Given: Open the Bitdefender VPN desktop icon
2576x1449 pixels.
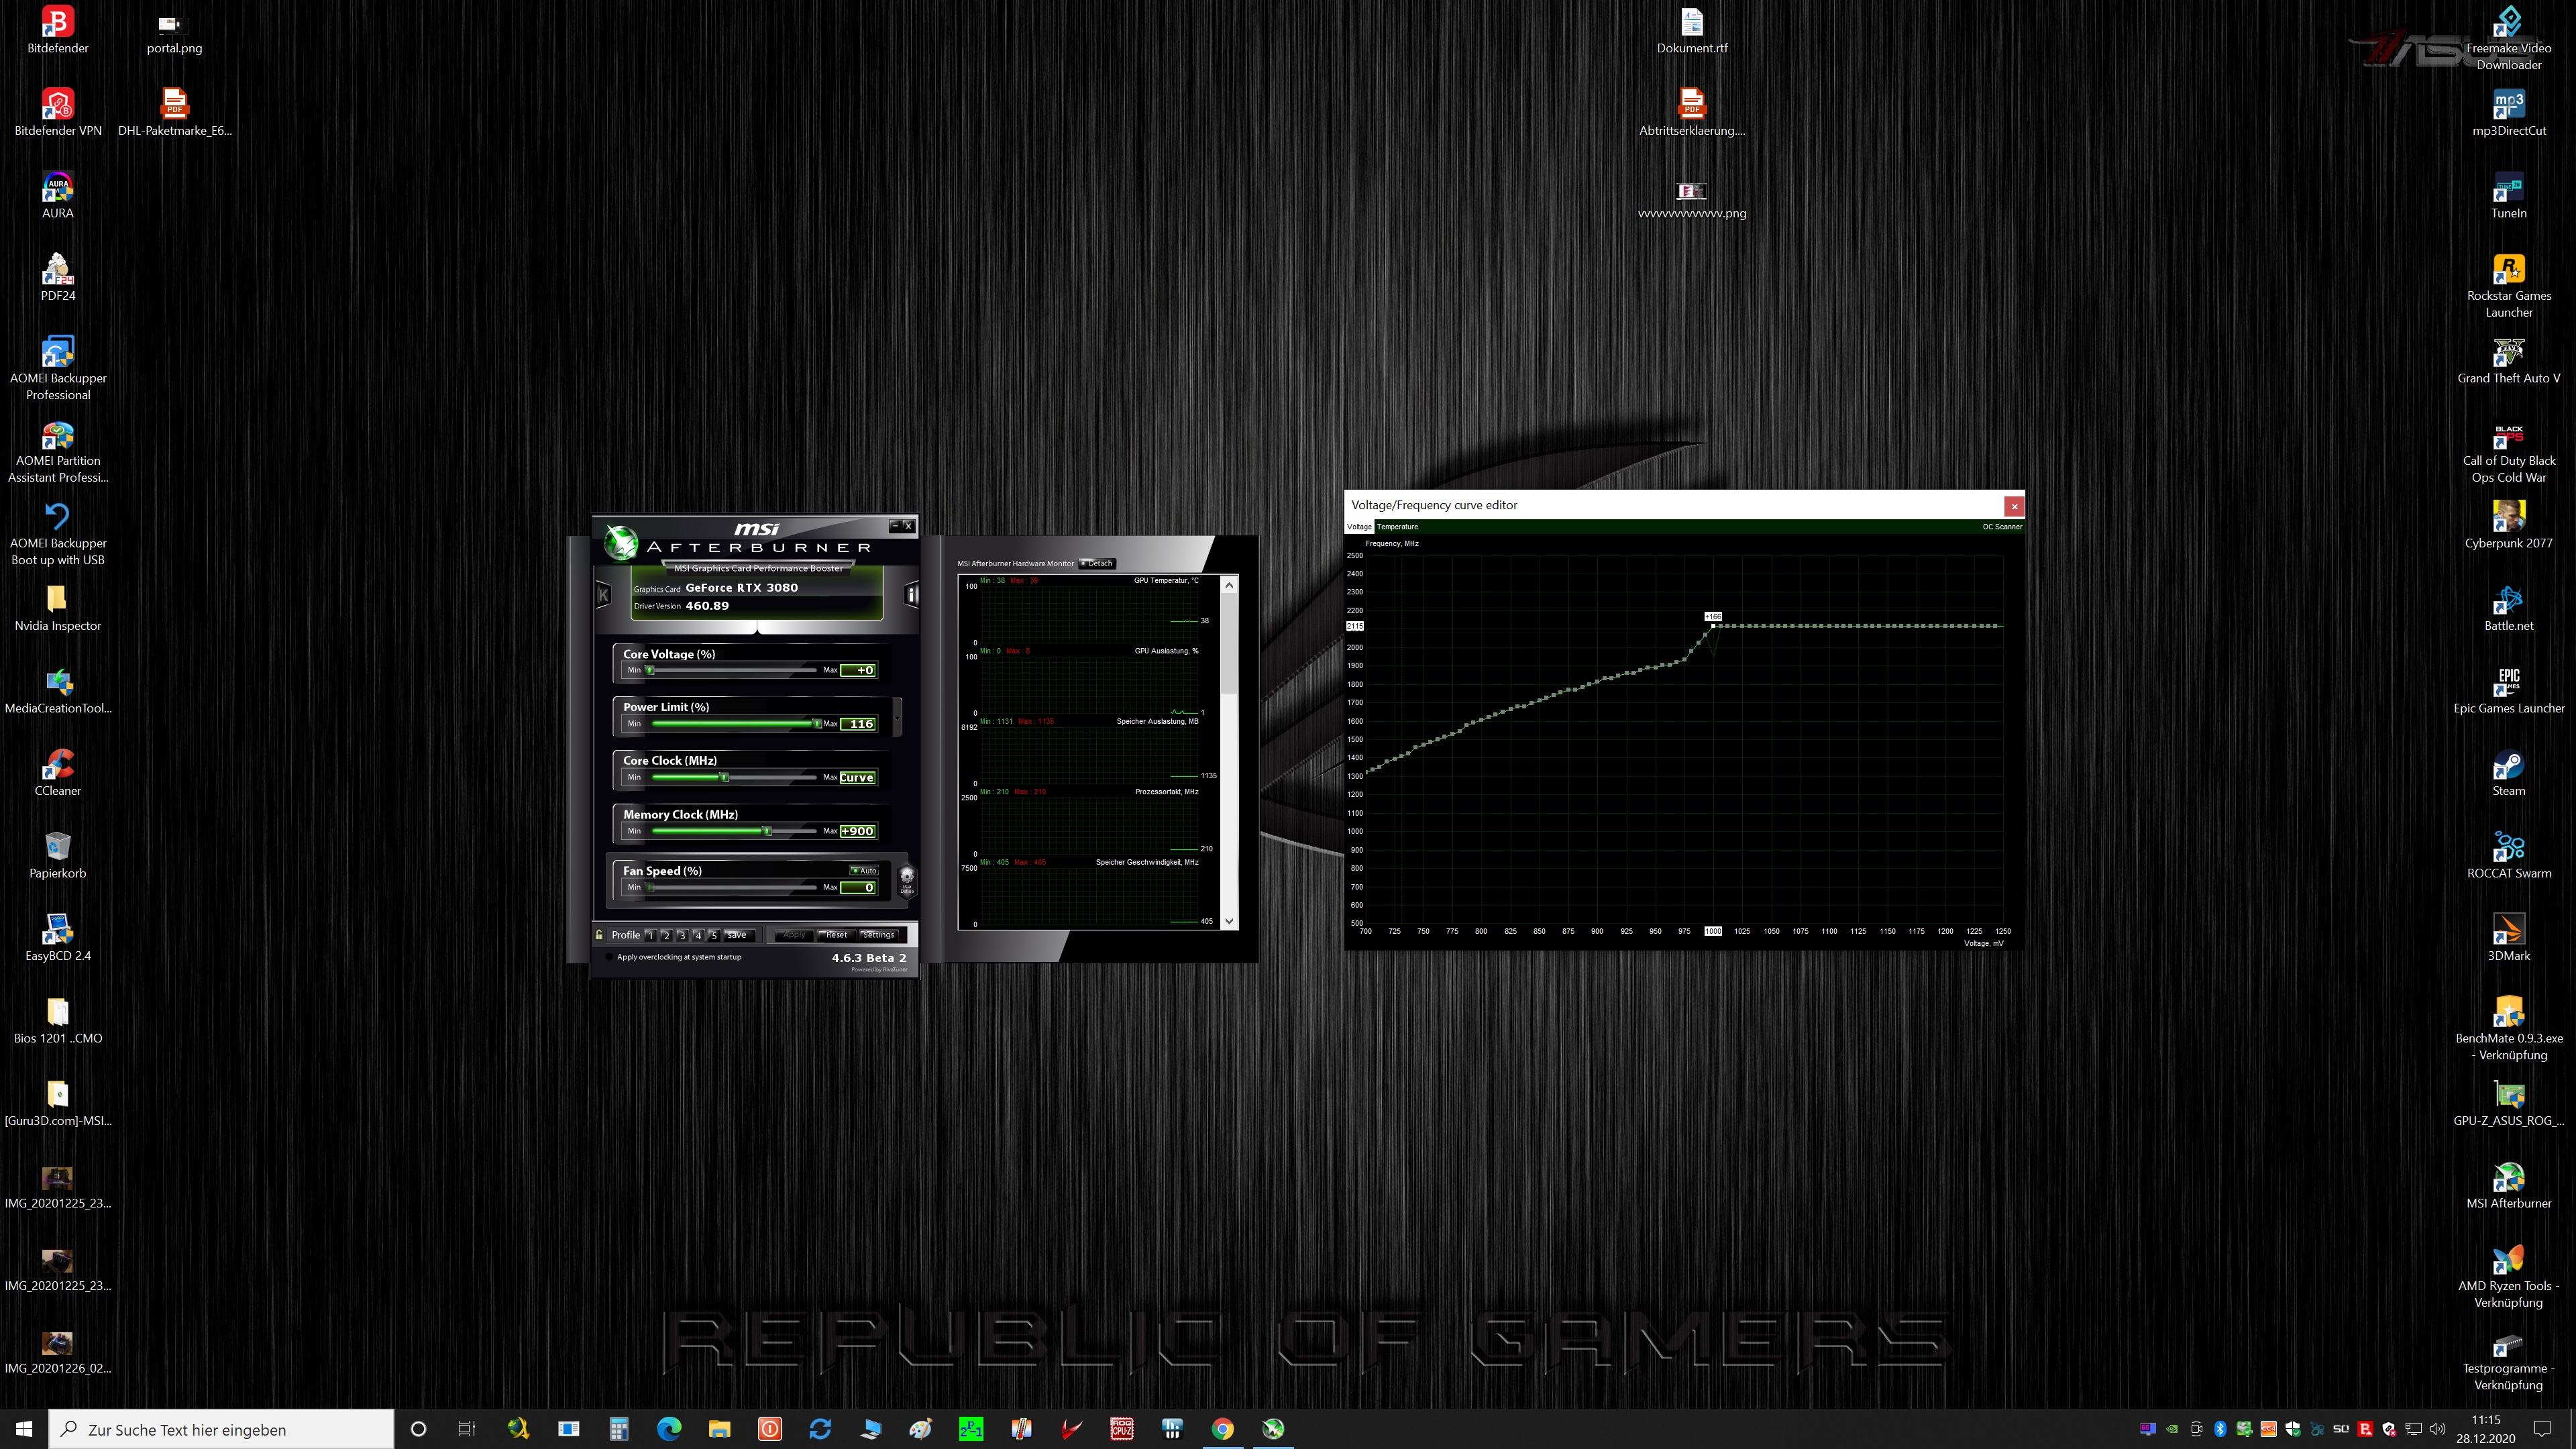Looking at the screenshot, I should click(57, 113).
